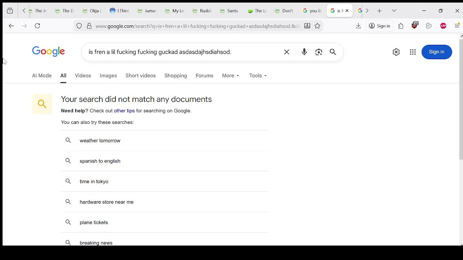Select the All results tab

click(63, 75)
